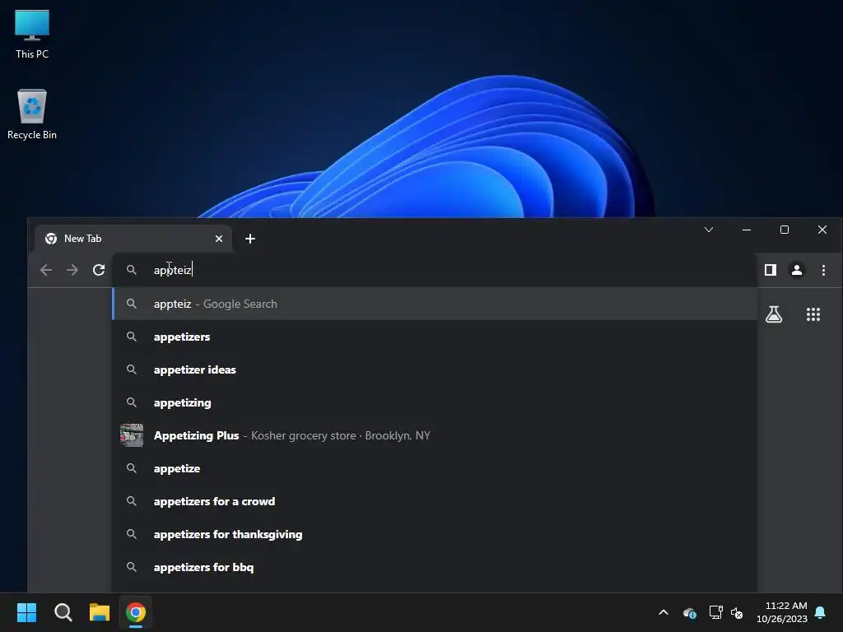Select 'appetizers for a crowd' suggestion

pyautogui.click(x=435, y=501)
